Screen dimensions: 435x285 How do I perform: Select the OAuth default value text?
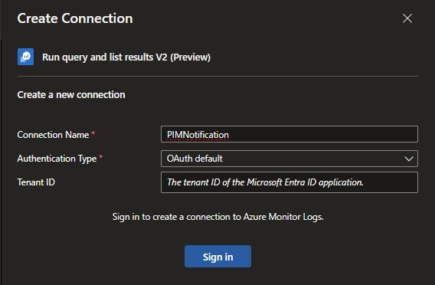195,159
